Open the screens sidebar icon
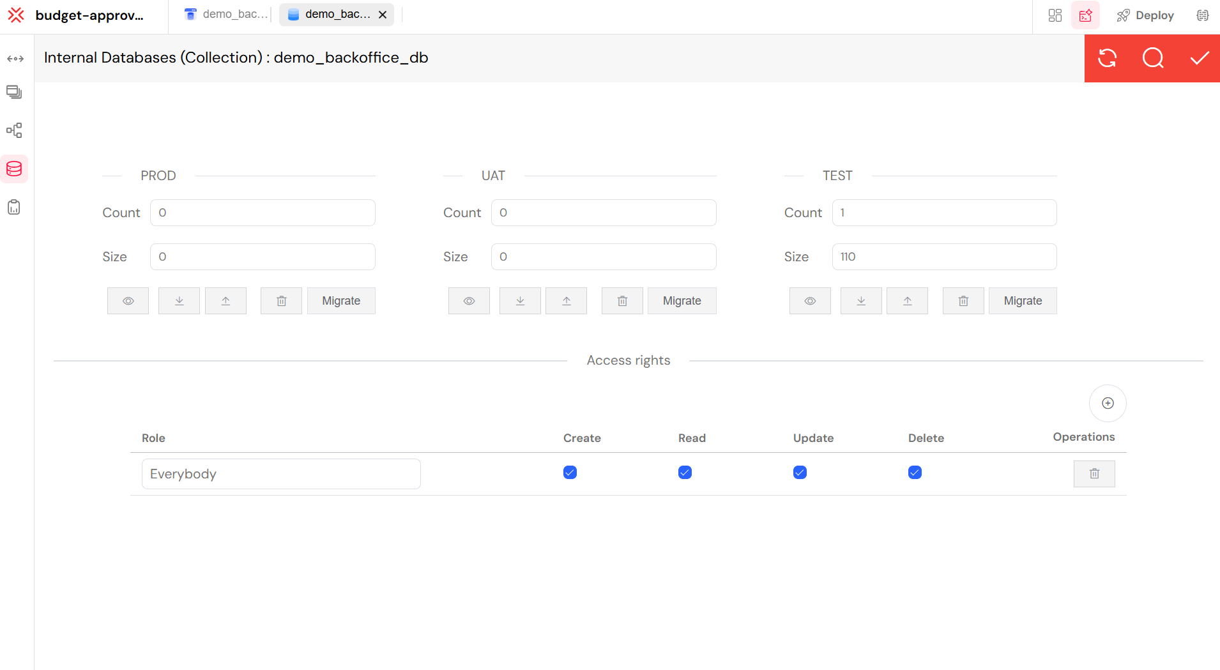 14,93
